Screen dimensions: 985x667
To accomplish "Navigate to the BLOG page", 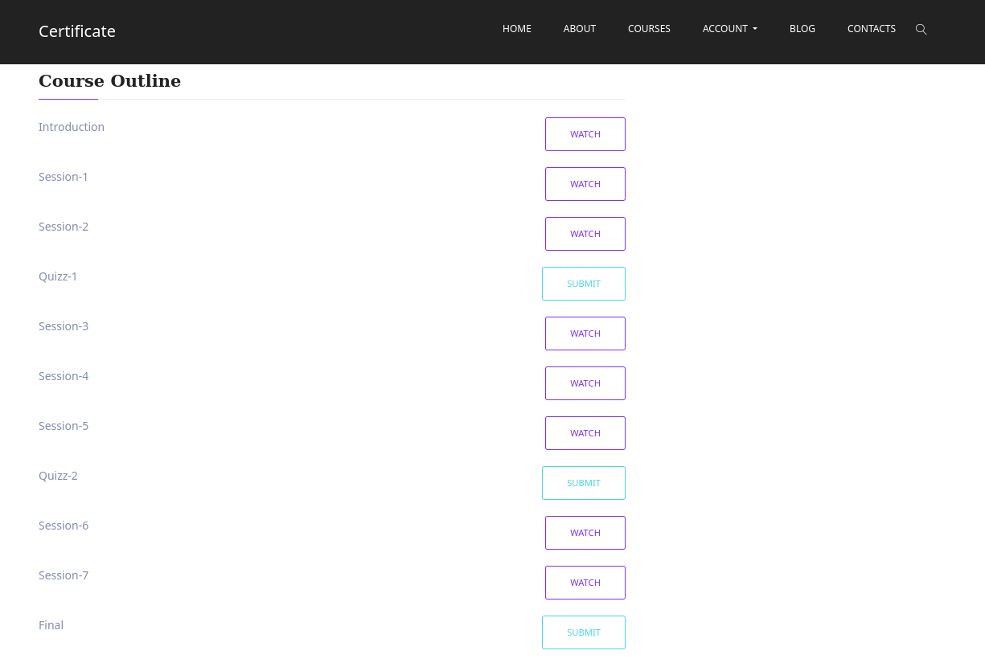I will point(802,29).
